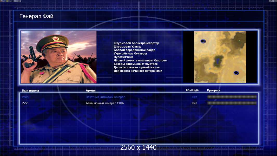Click the 'Прогресс' column header
The image size is (277, 156).
click(x=214, y=90)
